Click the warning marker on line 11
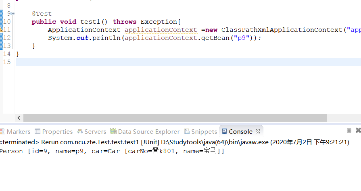The image size is (361, 191). (2, 30)
